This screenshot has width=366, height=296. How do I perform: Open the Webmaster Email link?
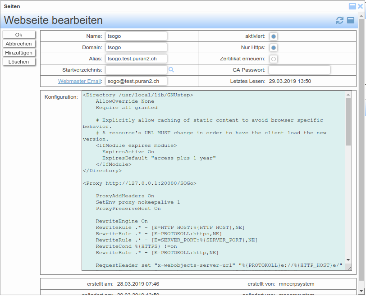[x=80, y=81]
